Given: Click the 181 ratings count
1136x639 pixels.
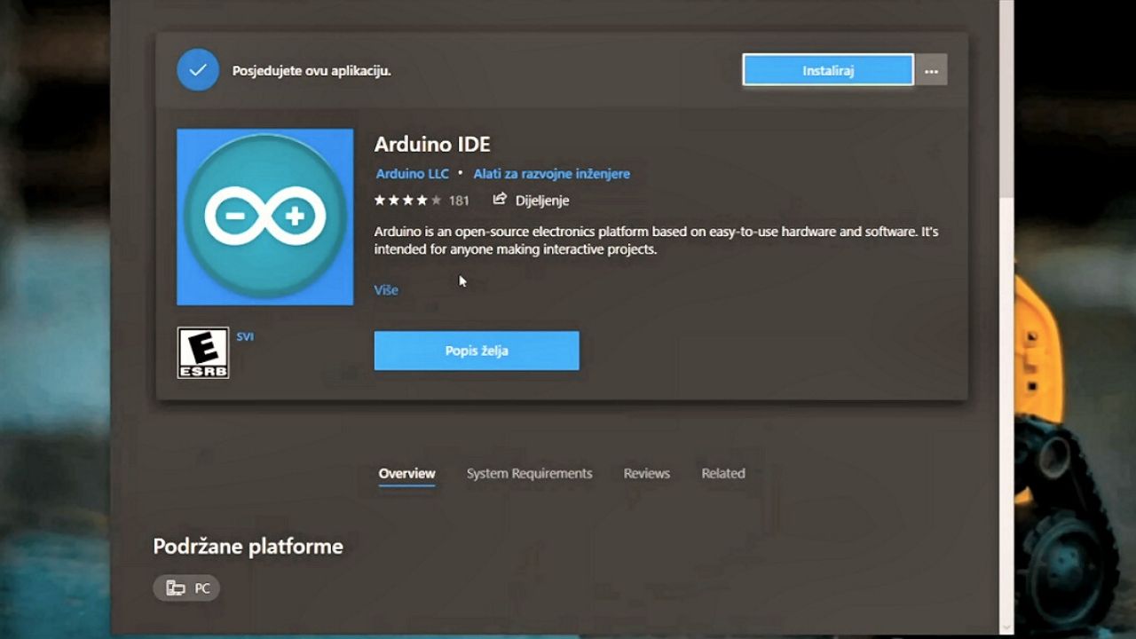Looking at the screenshot, I should tap(459, 201).
